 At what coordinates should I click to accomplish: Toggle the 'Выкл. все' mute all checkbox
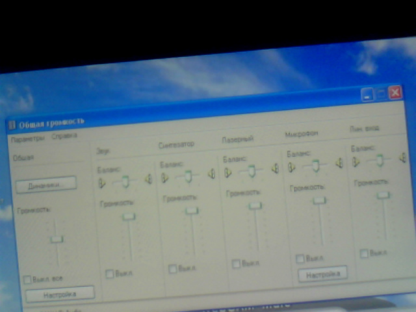27,279
